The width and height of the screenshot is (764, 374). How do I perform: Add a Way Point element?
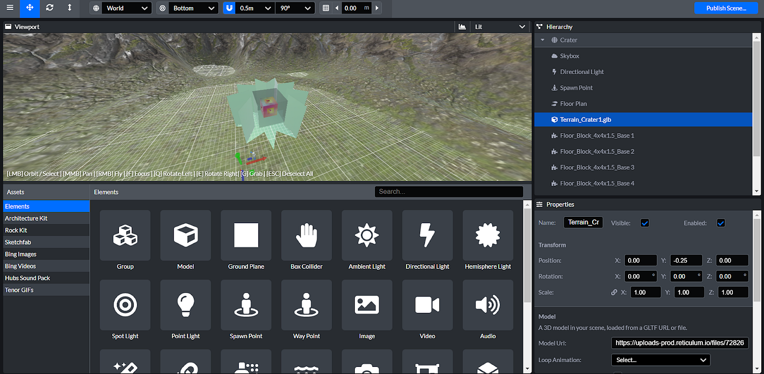307,310
